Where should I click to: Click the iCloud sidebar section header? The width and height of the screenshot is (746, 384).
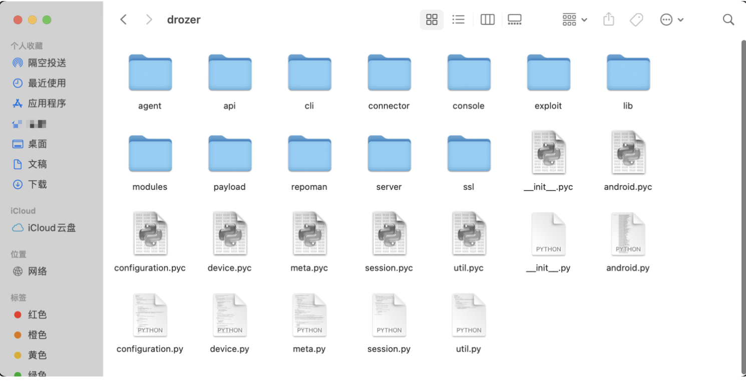coord(23,211)
